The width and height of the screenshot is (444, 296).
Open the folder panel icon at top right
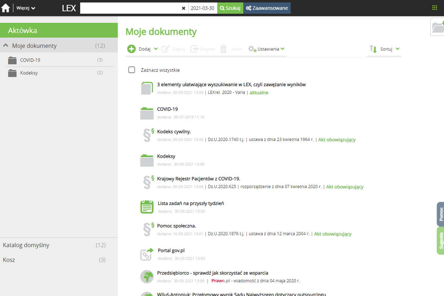(438, 27)
